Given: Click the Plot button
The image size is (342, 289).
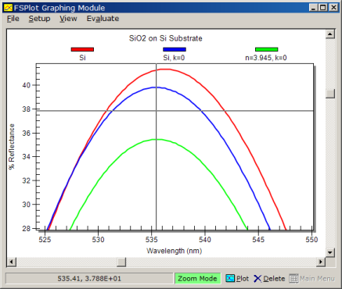Looking at the screenshot, I should point(237,279).
